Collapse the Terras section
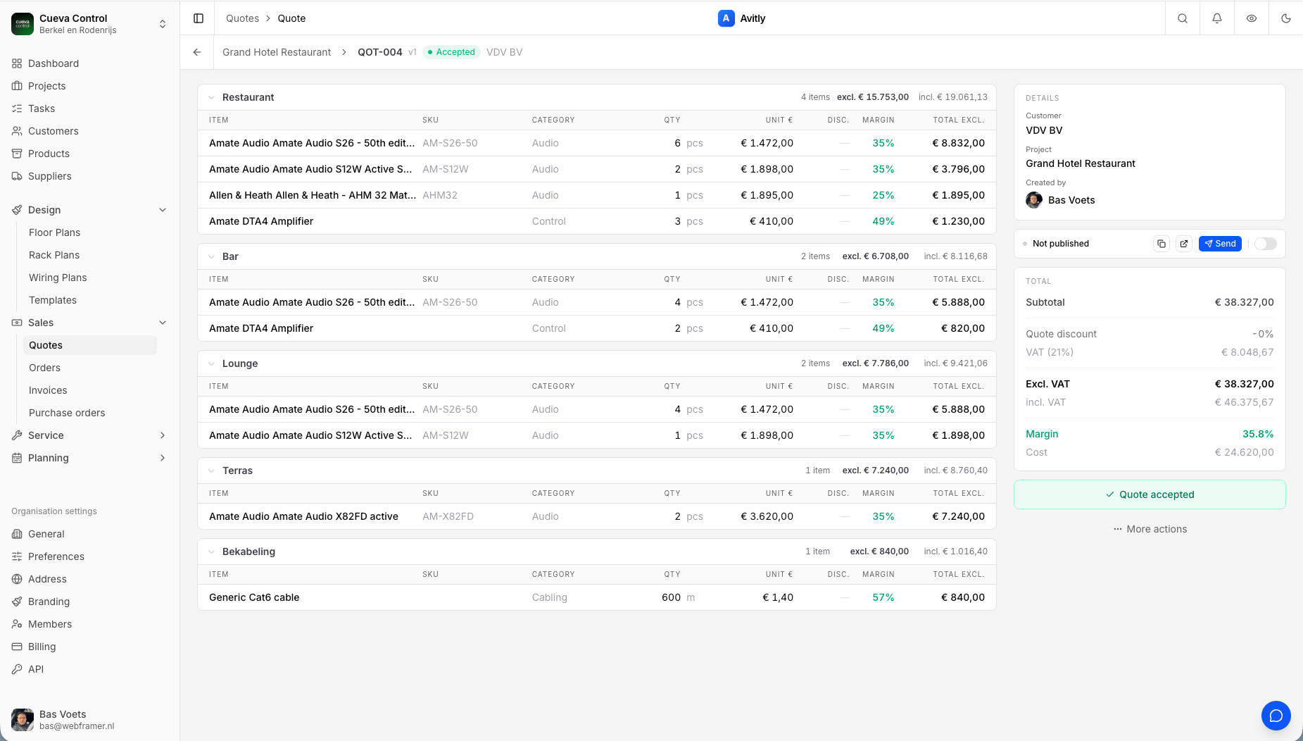This screenshot has width=1303, height=741. pyautogui.click(x=211, y=471)
